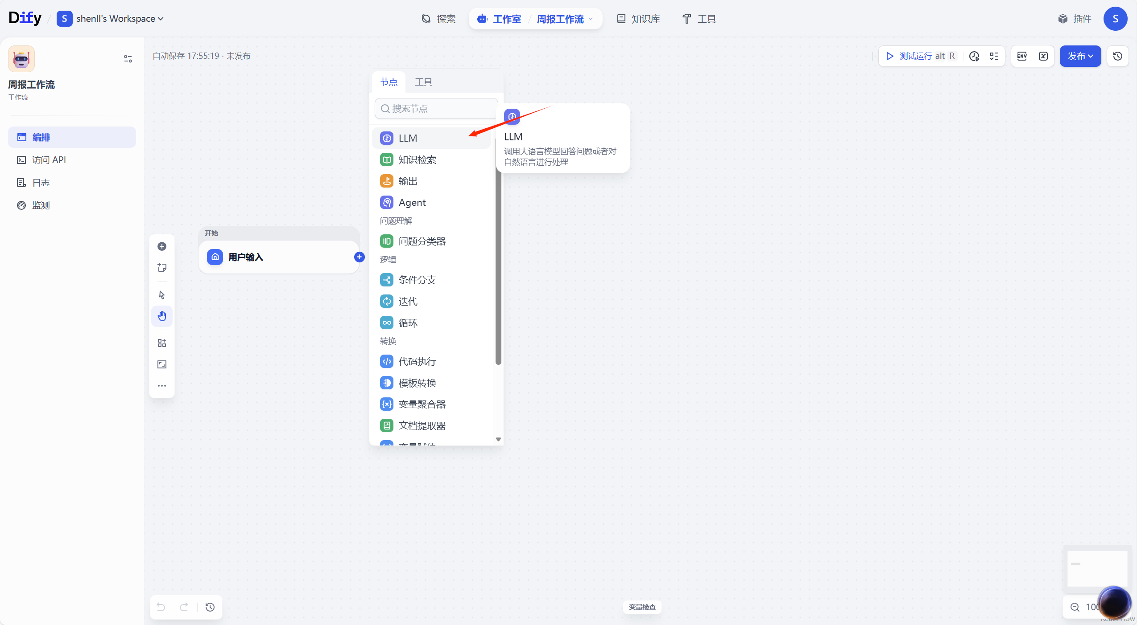Open the checklist icon beside run history
Image resolution: width=1137 pixels, height=625 pixels.
994,56
